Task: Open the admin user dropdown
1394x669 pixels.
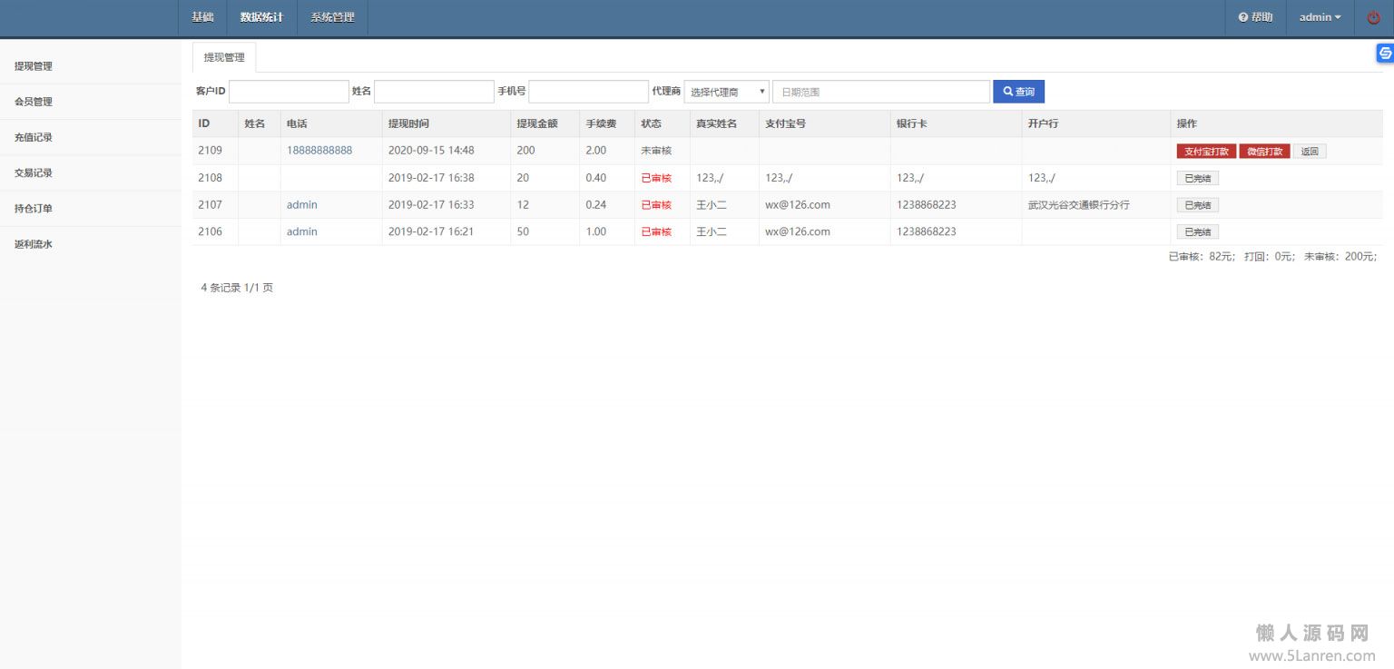Action: (1320, 17)
